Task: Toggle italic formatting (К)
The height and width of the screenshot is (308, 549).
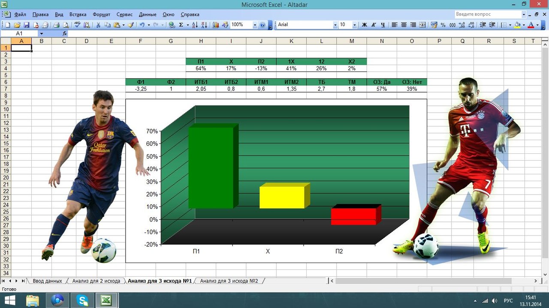Action: click(x=374, y=25)
